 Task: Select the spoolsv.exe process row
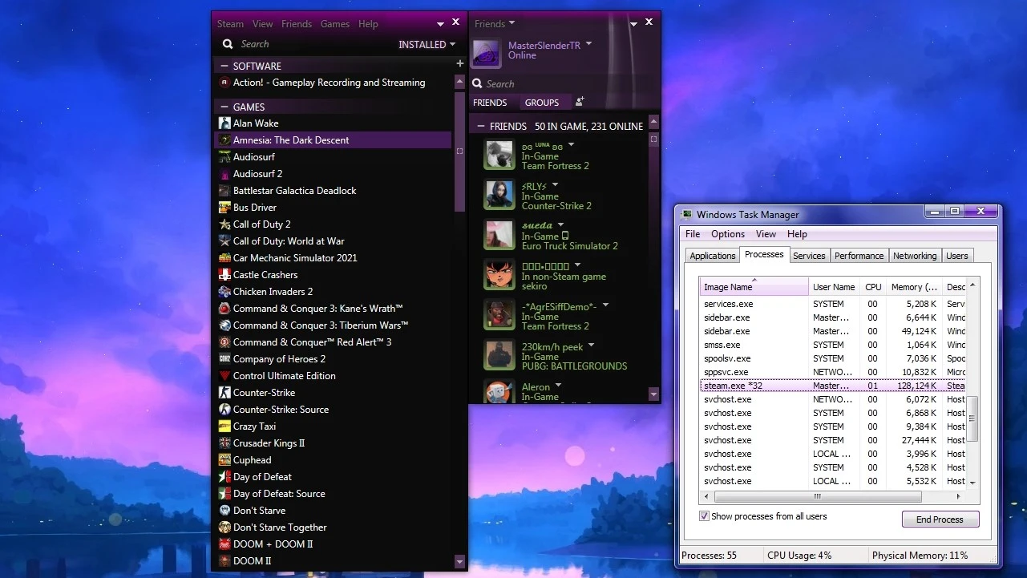coord(833,358)
